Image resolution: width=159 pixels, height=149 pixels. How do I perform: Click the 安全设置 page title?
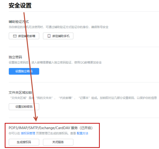point(20,5)
